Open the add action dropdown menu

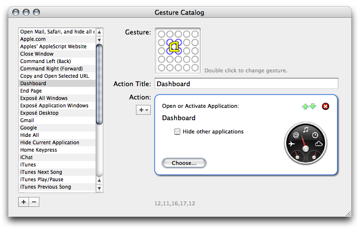point(143,110)
